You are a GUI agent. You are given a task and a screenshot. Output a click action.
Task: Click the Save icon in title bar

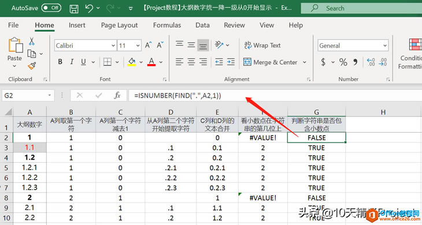[74, 9]
